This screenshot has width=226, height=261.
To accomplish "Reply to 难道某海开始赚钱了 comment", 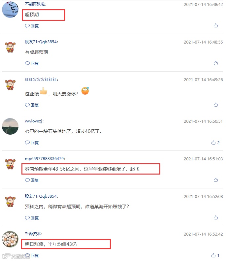I will [32, 218].
